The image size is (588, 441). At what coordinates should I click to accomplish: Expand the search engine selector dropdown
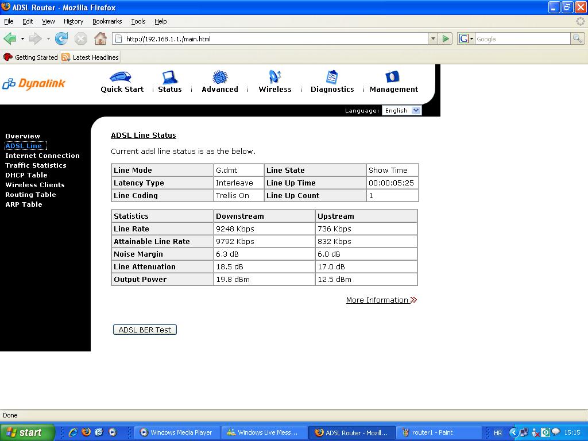coord(466,39)
